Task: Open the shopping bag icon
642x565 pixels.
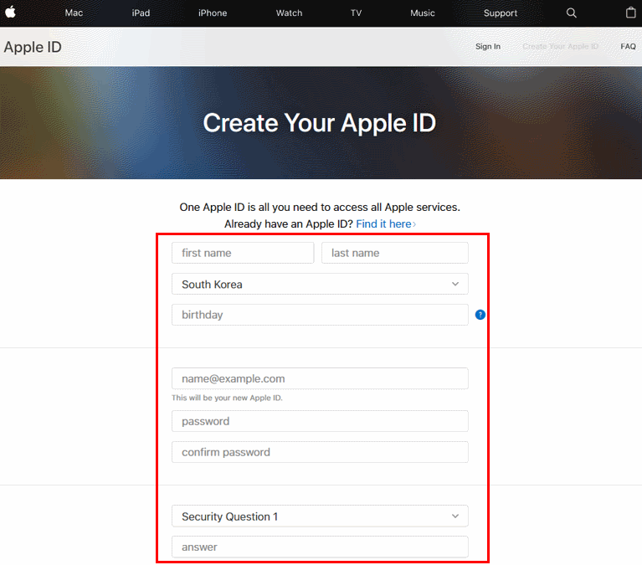Action: click(630, 13)
